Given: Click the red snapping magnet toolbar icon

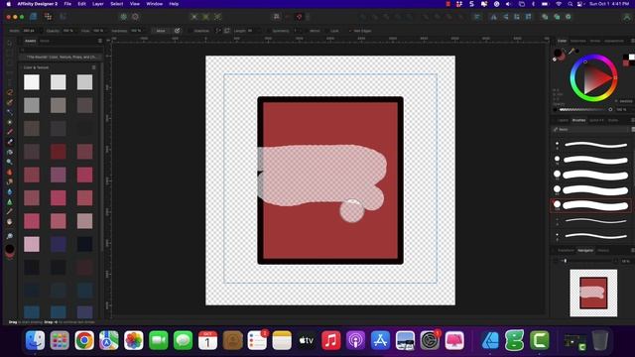Looking at the screenshot, I should coord(300,17).
